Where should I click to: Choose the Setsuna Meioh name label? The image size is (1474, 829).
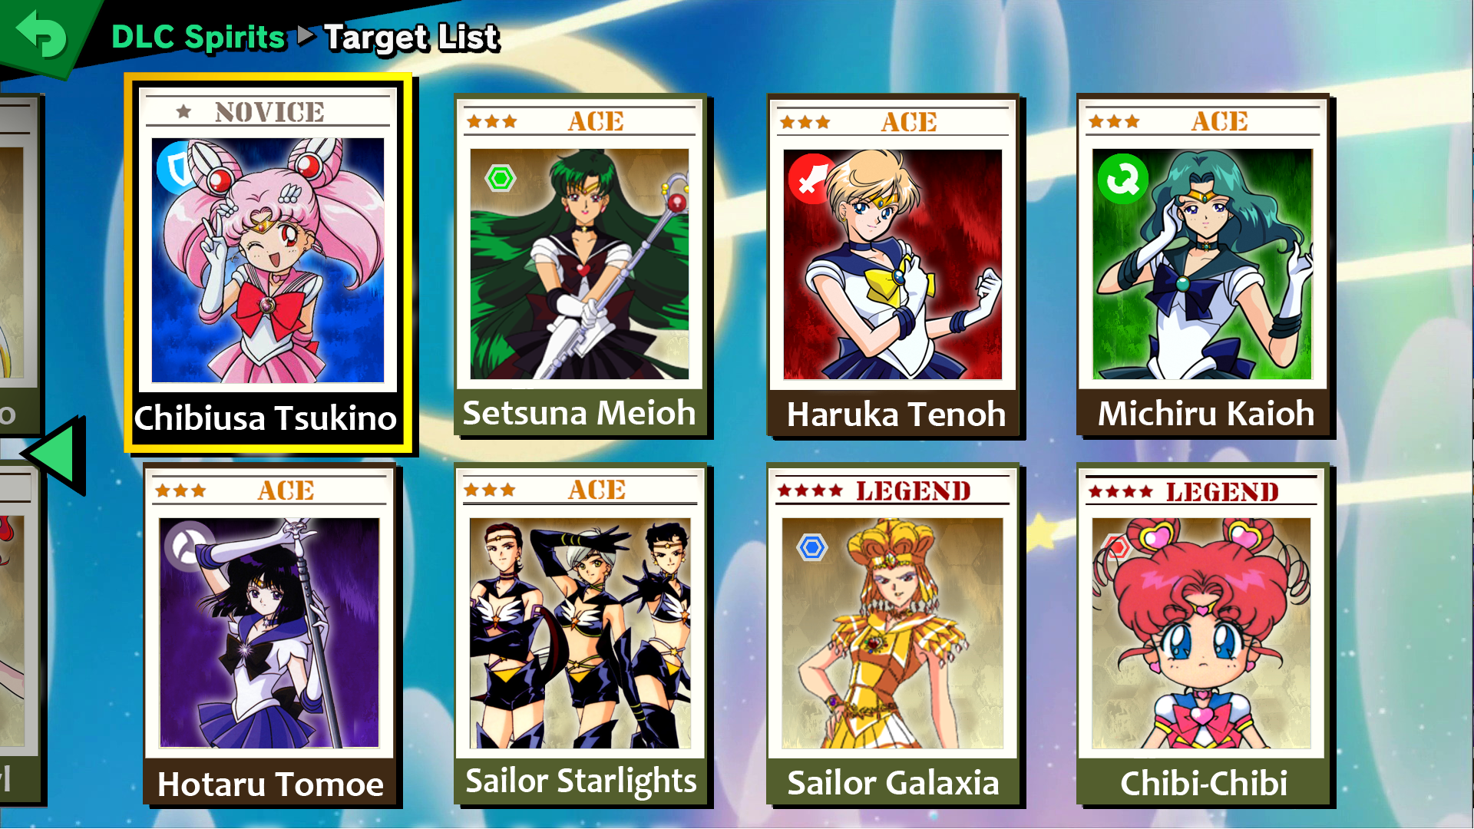(x=580, y=413)
